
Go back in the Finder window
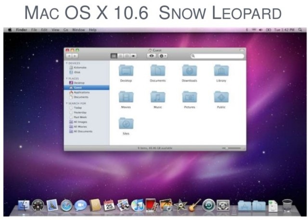[69, 56]
